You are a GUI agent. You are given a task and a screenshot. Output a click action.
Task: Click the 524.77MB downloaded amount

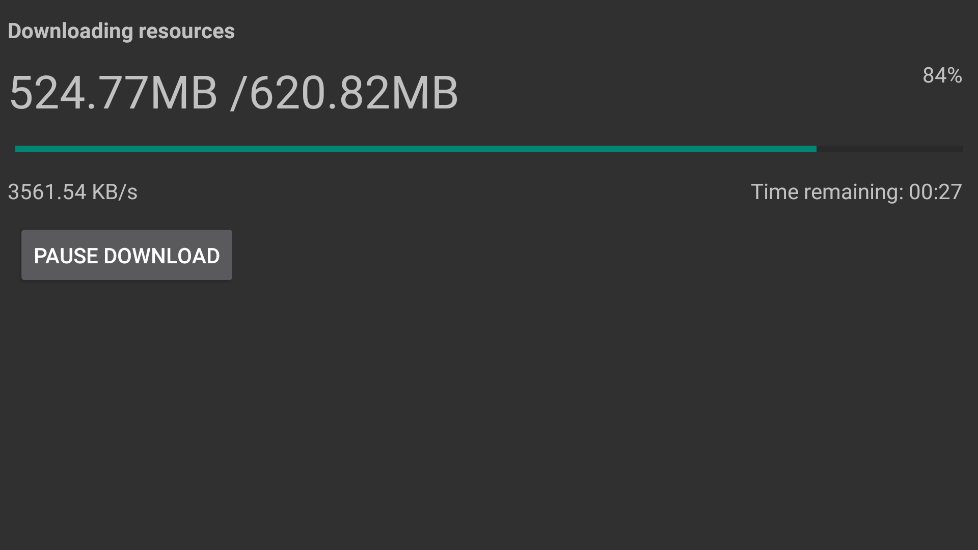pyautogui.click(x=114, y=93)
